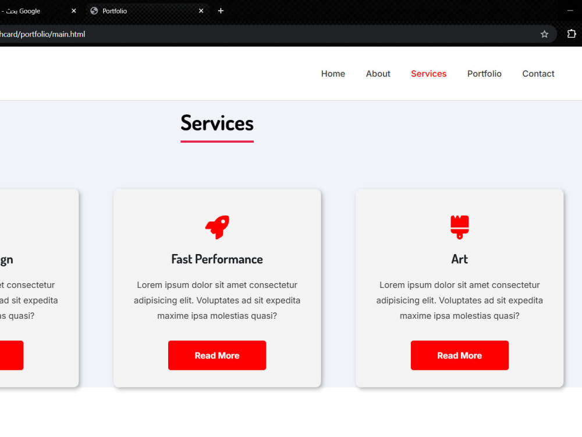Click the Fast Performance card title
This screenshot has width=582, height=437.
coord(217,259)
